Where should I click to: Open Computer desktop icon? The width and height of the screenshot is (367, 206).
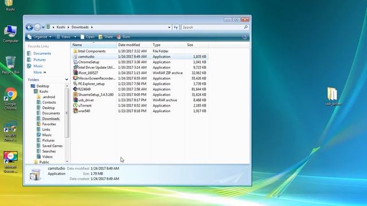10,34
